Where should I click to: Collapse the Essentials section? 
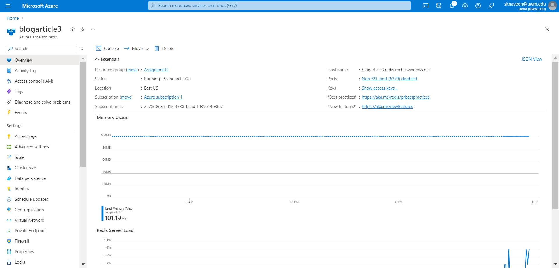pyautogui.click(x=97, y=59)
